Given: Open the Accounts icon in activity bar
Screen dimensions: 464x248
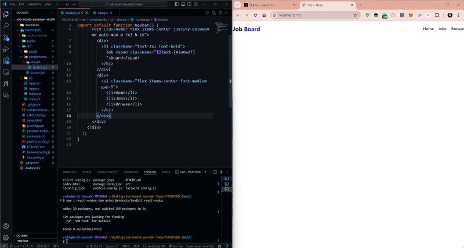Looking at the screenshot, I should point(6,226).
